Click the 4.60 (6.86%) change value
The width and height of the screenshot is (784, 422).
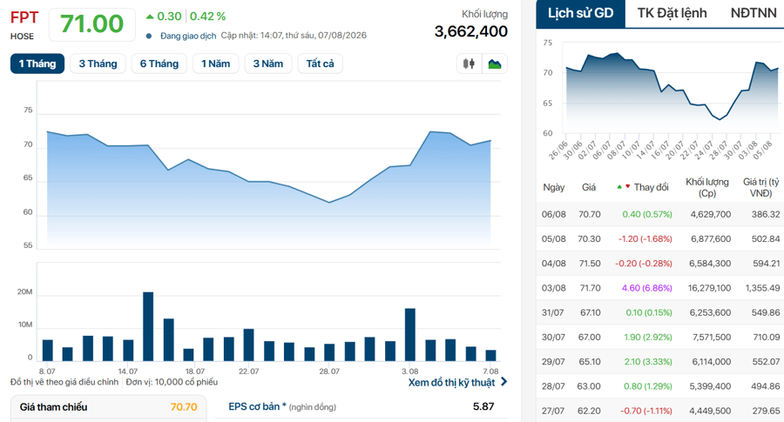click(x=647, y=288)
